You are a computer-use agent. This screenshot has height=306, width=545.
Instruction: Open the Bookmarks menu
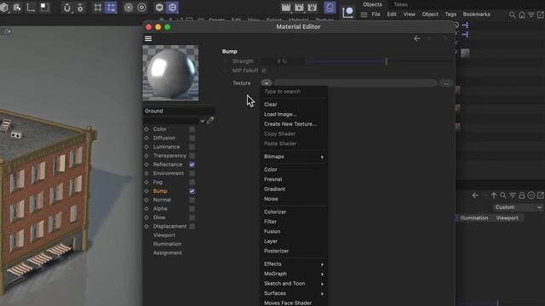(477, 14)
